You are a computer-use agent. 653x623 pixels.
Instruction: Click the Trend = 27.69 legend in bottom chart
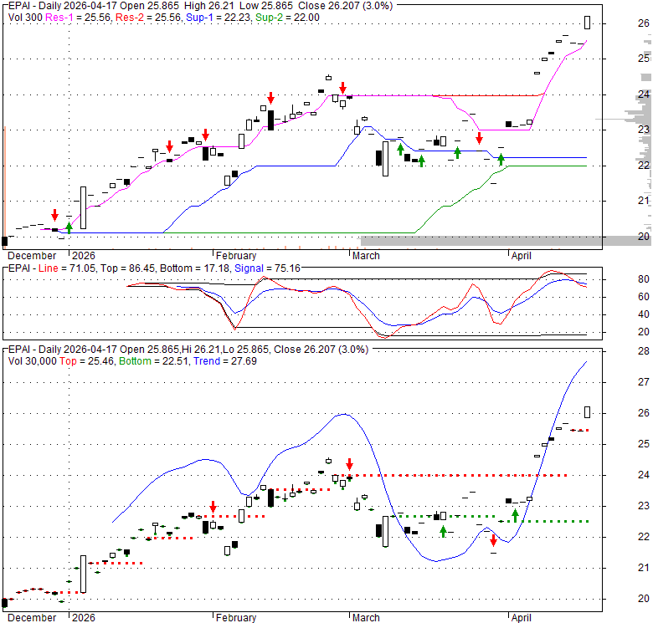(220, 360)
